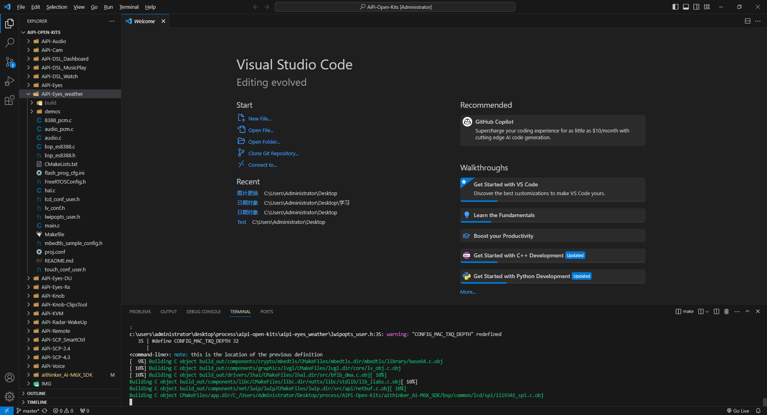Open main.c in the explorer
Viewport: 767px width, 415px height.
(70, 225)
